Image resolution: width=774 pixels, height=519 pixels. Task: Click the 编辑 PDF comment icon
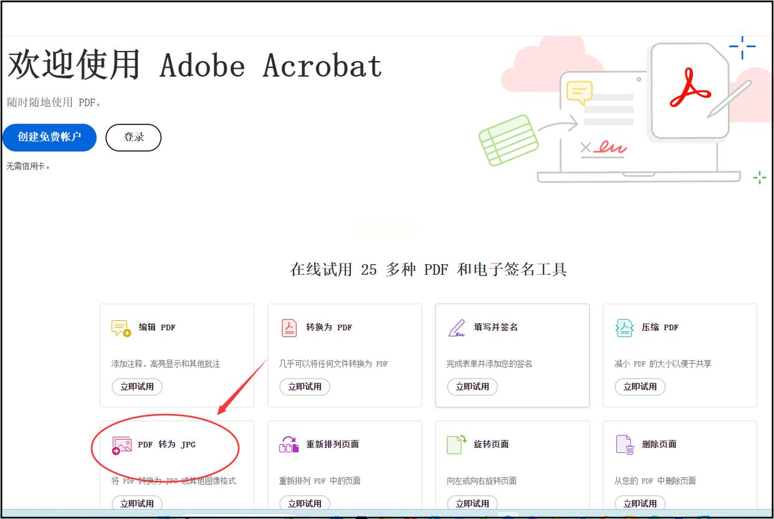(121, 328)
